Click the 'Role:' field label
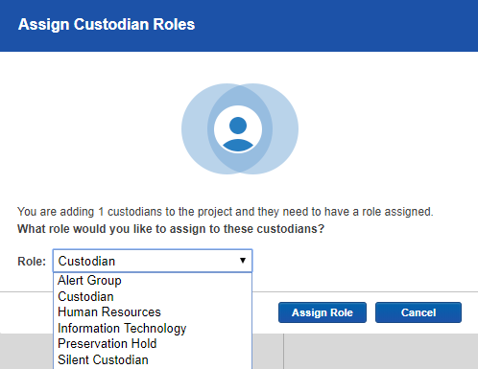478x369 pixels. click(x=32, y=262)
